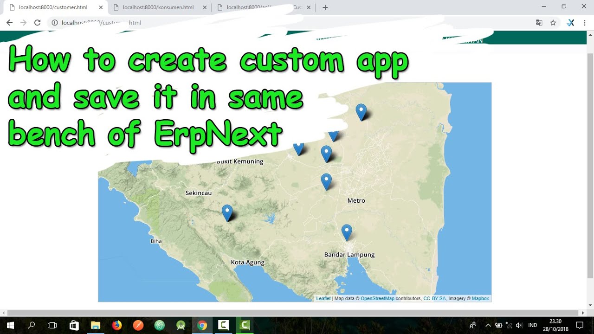This screenshot has height=334, width=594.
Task: Launch Microsoft Store from the taskbar
Action: [x=74, y=325]
